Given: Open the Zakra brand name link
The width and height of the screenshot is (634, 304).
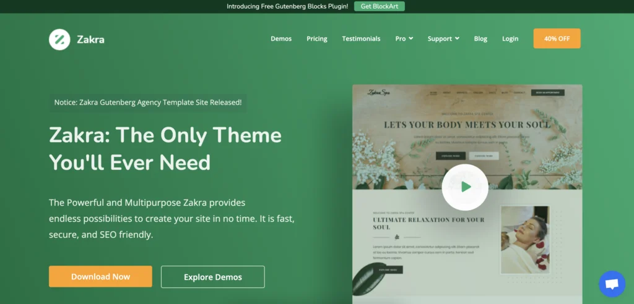Looking at the screenshot, I should (90, 39).
